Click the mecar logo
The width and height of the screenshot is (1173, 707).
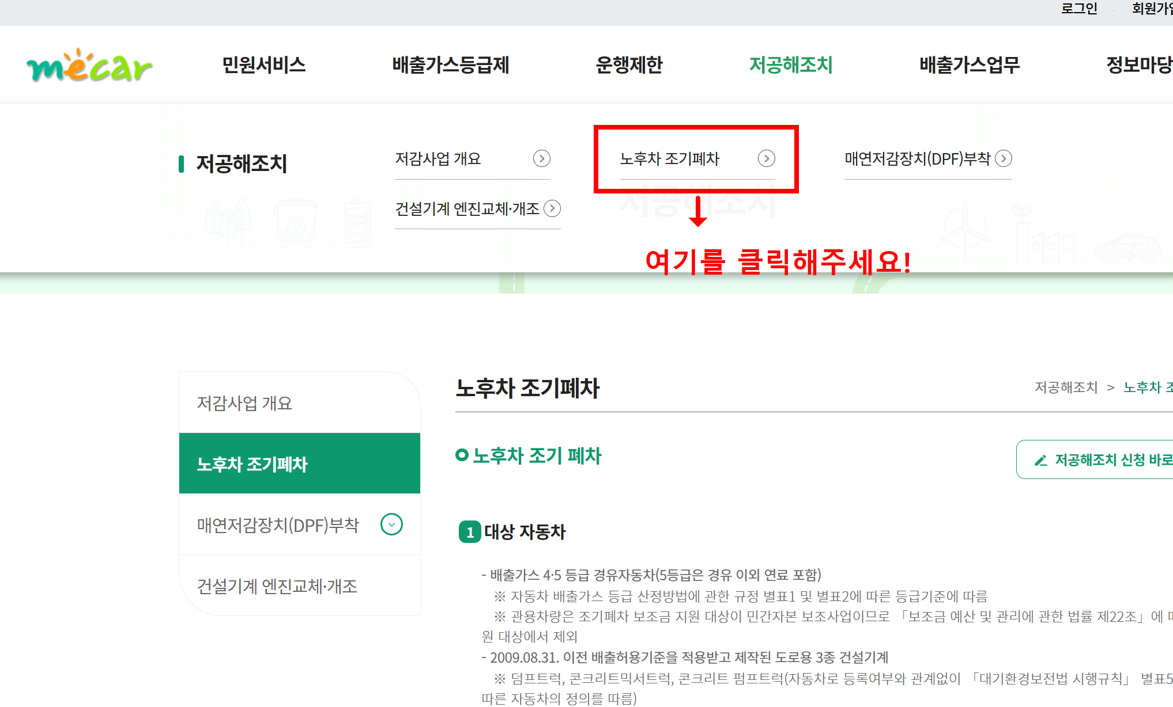(89, 66)
